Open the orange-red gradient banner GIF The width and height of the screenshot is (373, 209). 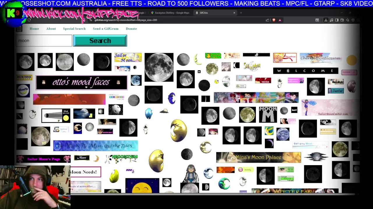[x=69, y=99]
